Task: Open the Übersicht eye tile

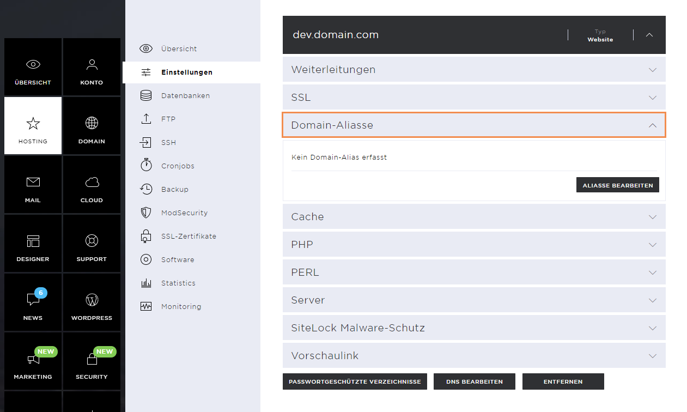Action: (x=33, y=68)
